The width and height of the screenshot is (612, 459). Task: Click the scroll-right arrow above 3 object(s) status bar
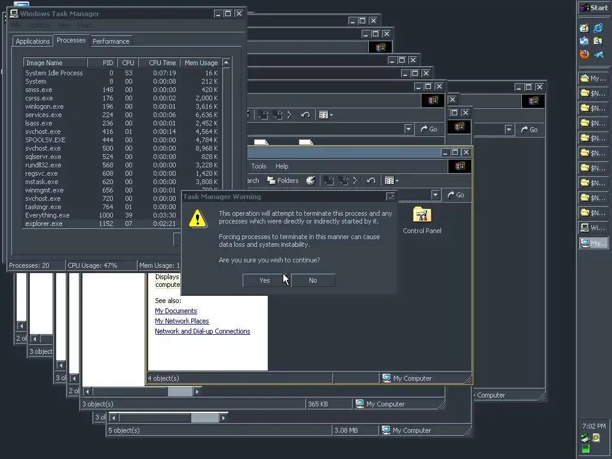[x=197, y=391]
